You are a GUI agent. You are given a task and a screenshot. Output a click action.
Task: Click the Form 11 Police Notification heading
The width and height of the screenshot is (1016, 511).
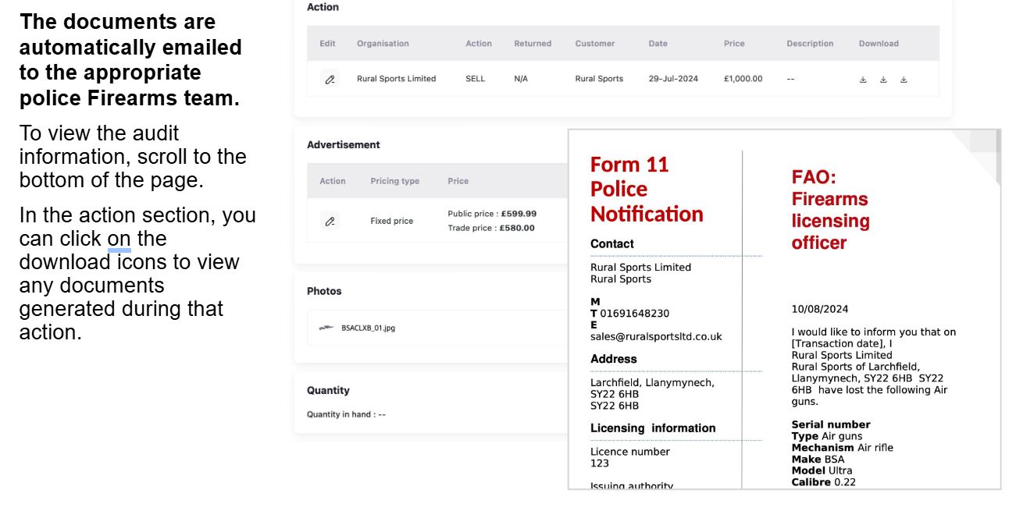(x=647, y=190)
